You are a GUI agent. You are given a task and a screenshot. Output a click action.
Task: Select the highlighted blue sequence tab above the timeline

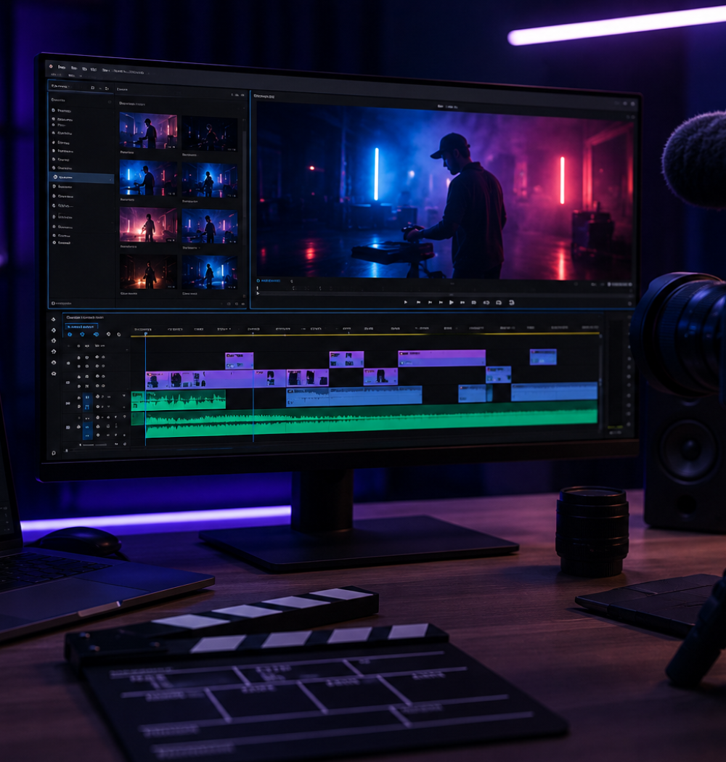(82, 327)
